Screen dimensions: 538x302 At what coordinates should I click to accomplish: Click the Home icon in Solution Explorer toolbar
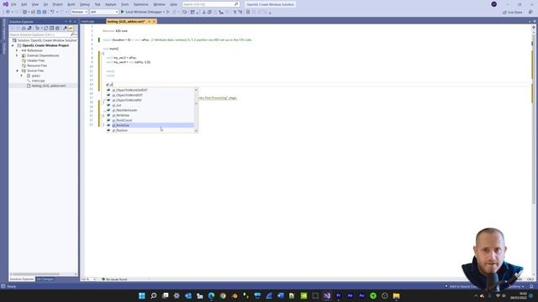click(x=24, y=28)
